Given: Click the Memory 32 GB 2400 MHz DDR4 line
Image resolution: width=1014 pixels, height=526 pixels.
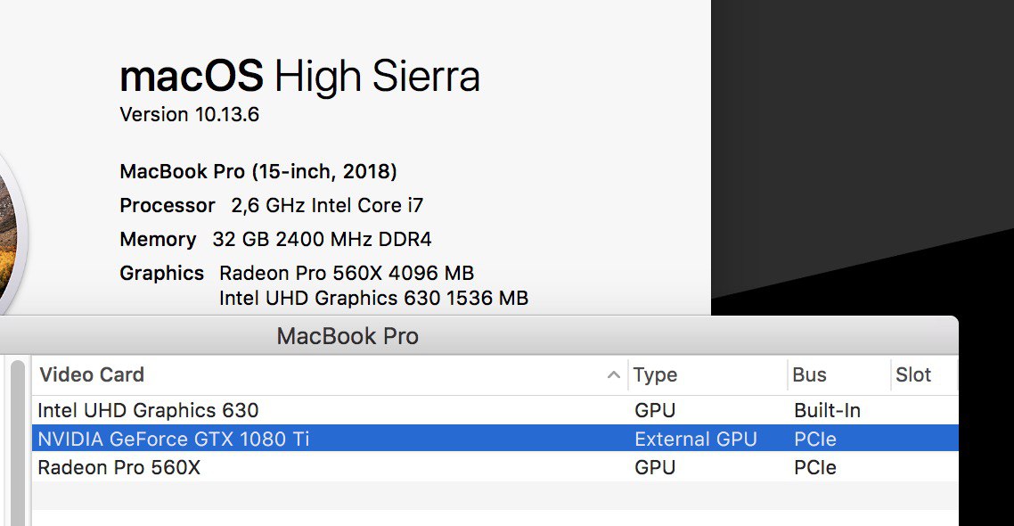Looking at the screenshot, I should (x=275, y=240).
